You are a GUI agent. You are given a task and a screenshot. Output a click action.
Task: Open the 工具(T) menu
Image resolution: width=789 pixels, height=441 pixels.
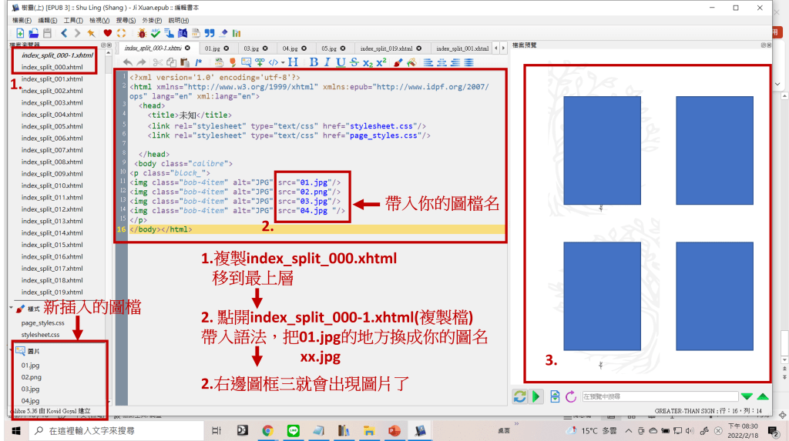pyautogui.click(x=74, y=19)
